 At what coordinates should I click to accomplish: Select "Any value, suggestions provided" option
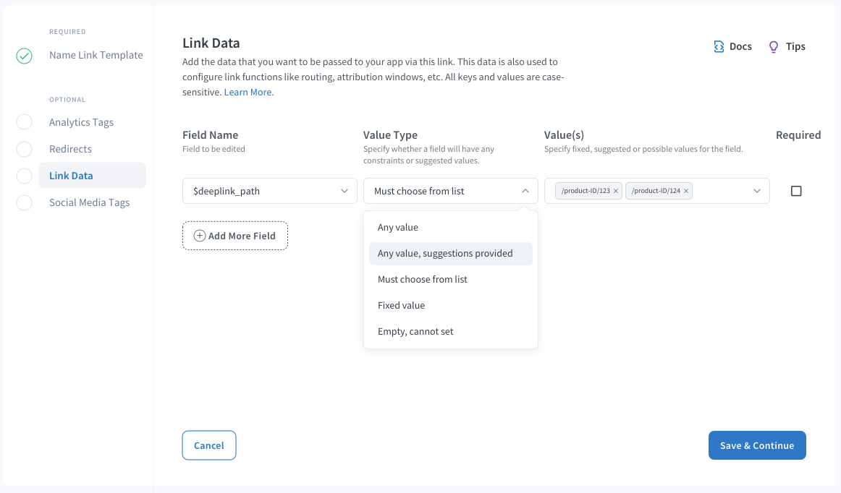tap(445, 254)
